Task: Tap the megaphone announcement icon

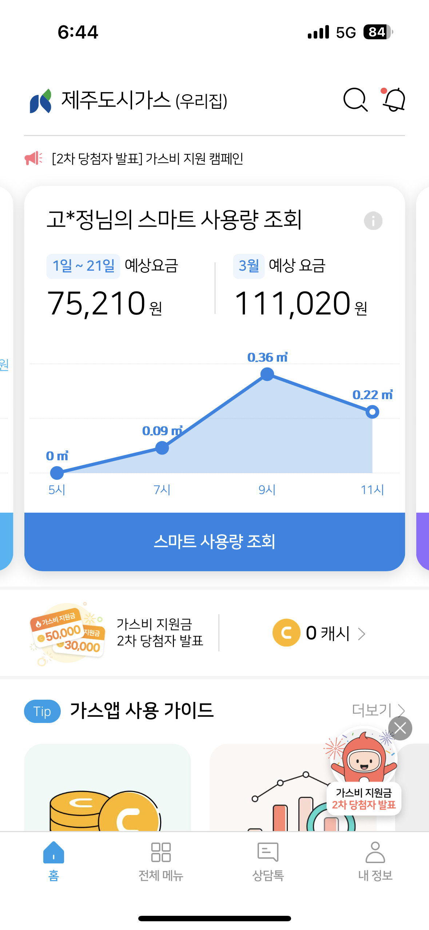Action: click(x=33, y=158)
